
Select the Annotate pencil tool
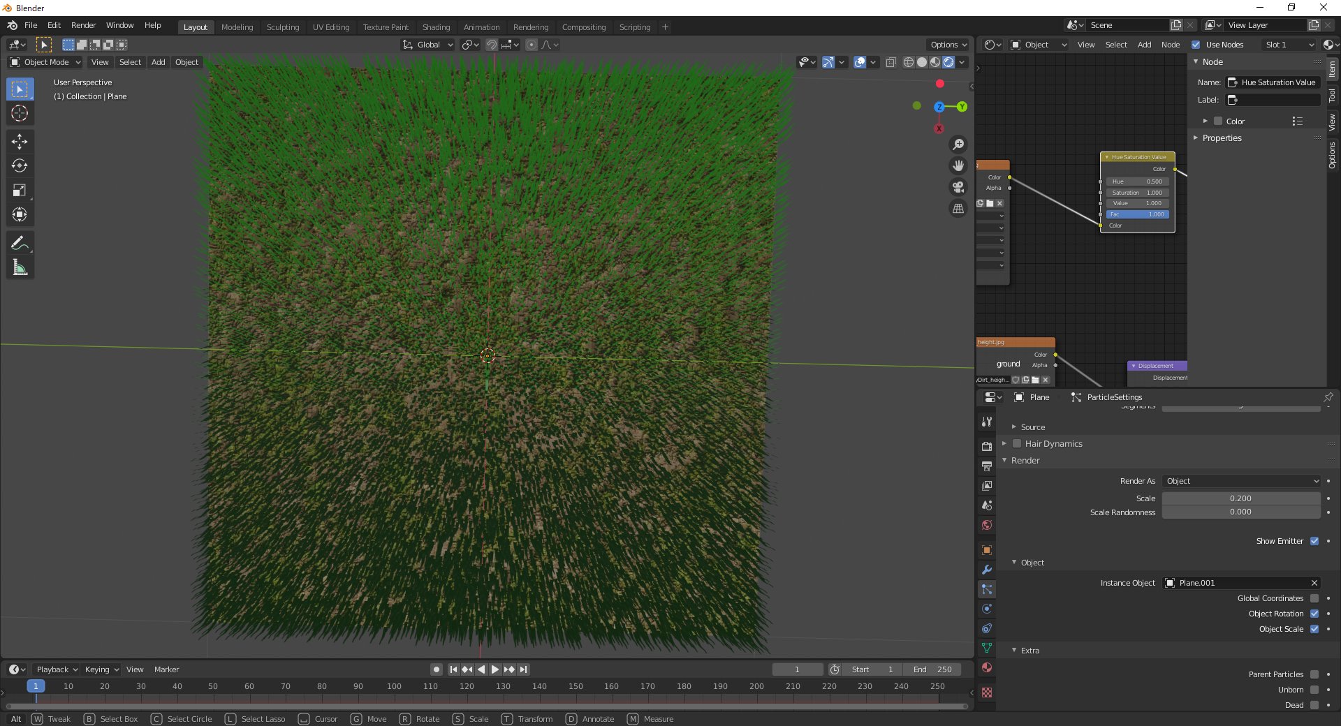[20, 243]
